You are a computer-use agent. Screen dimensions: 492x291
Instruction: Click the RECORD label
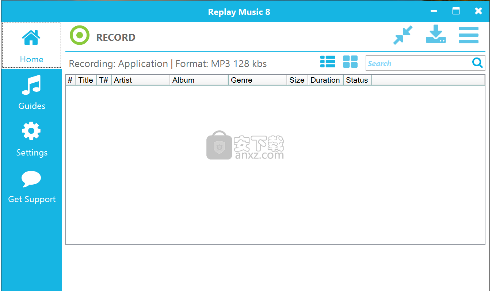(116, 37)
